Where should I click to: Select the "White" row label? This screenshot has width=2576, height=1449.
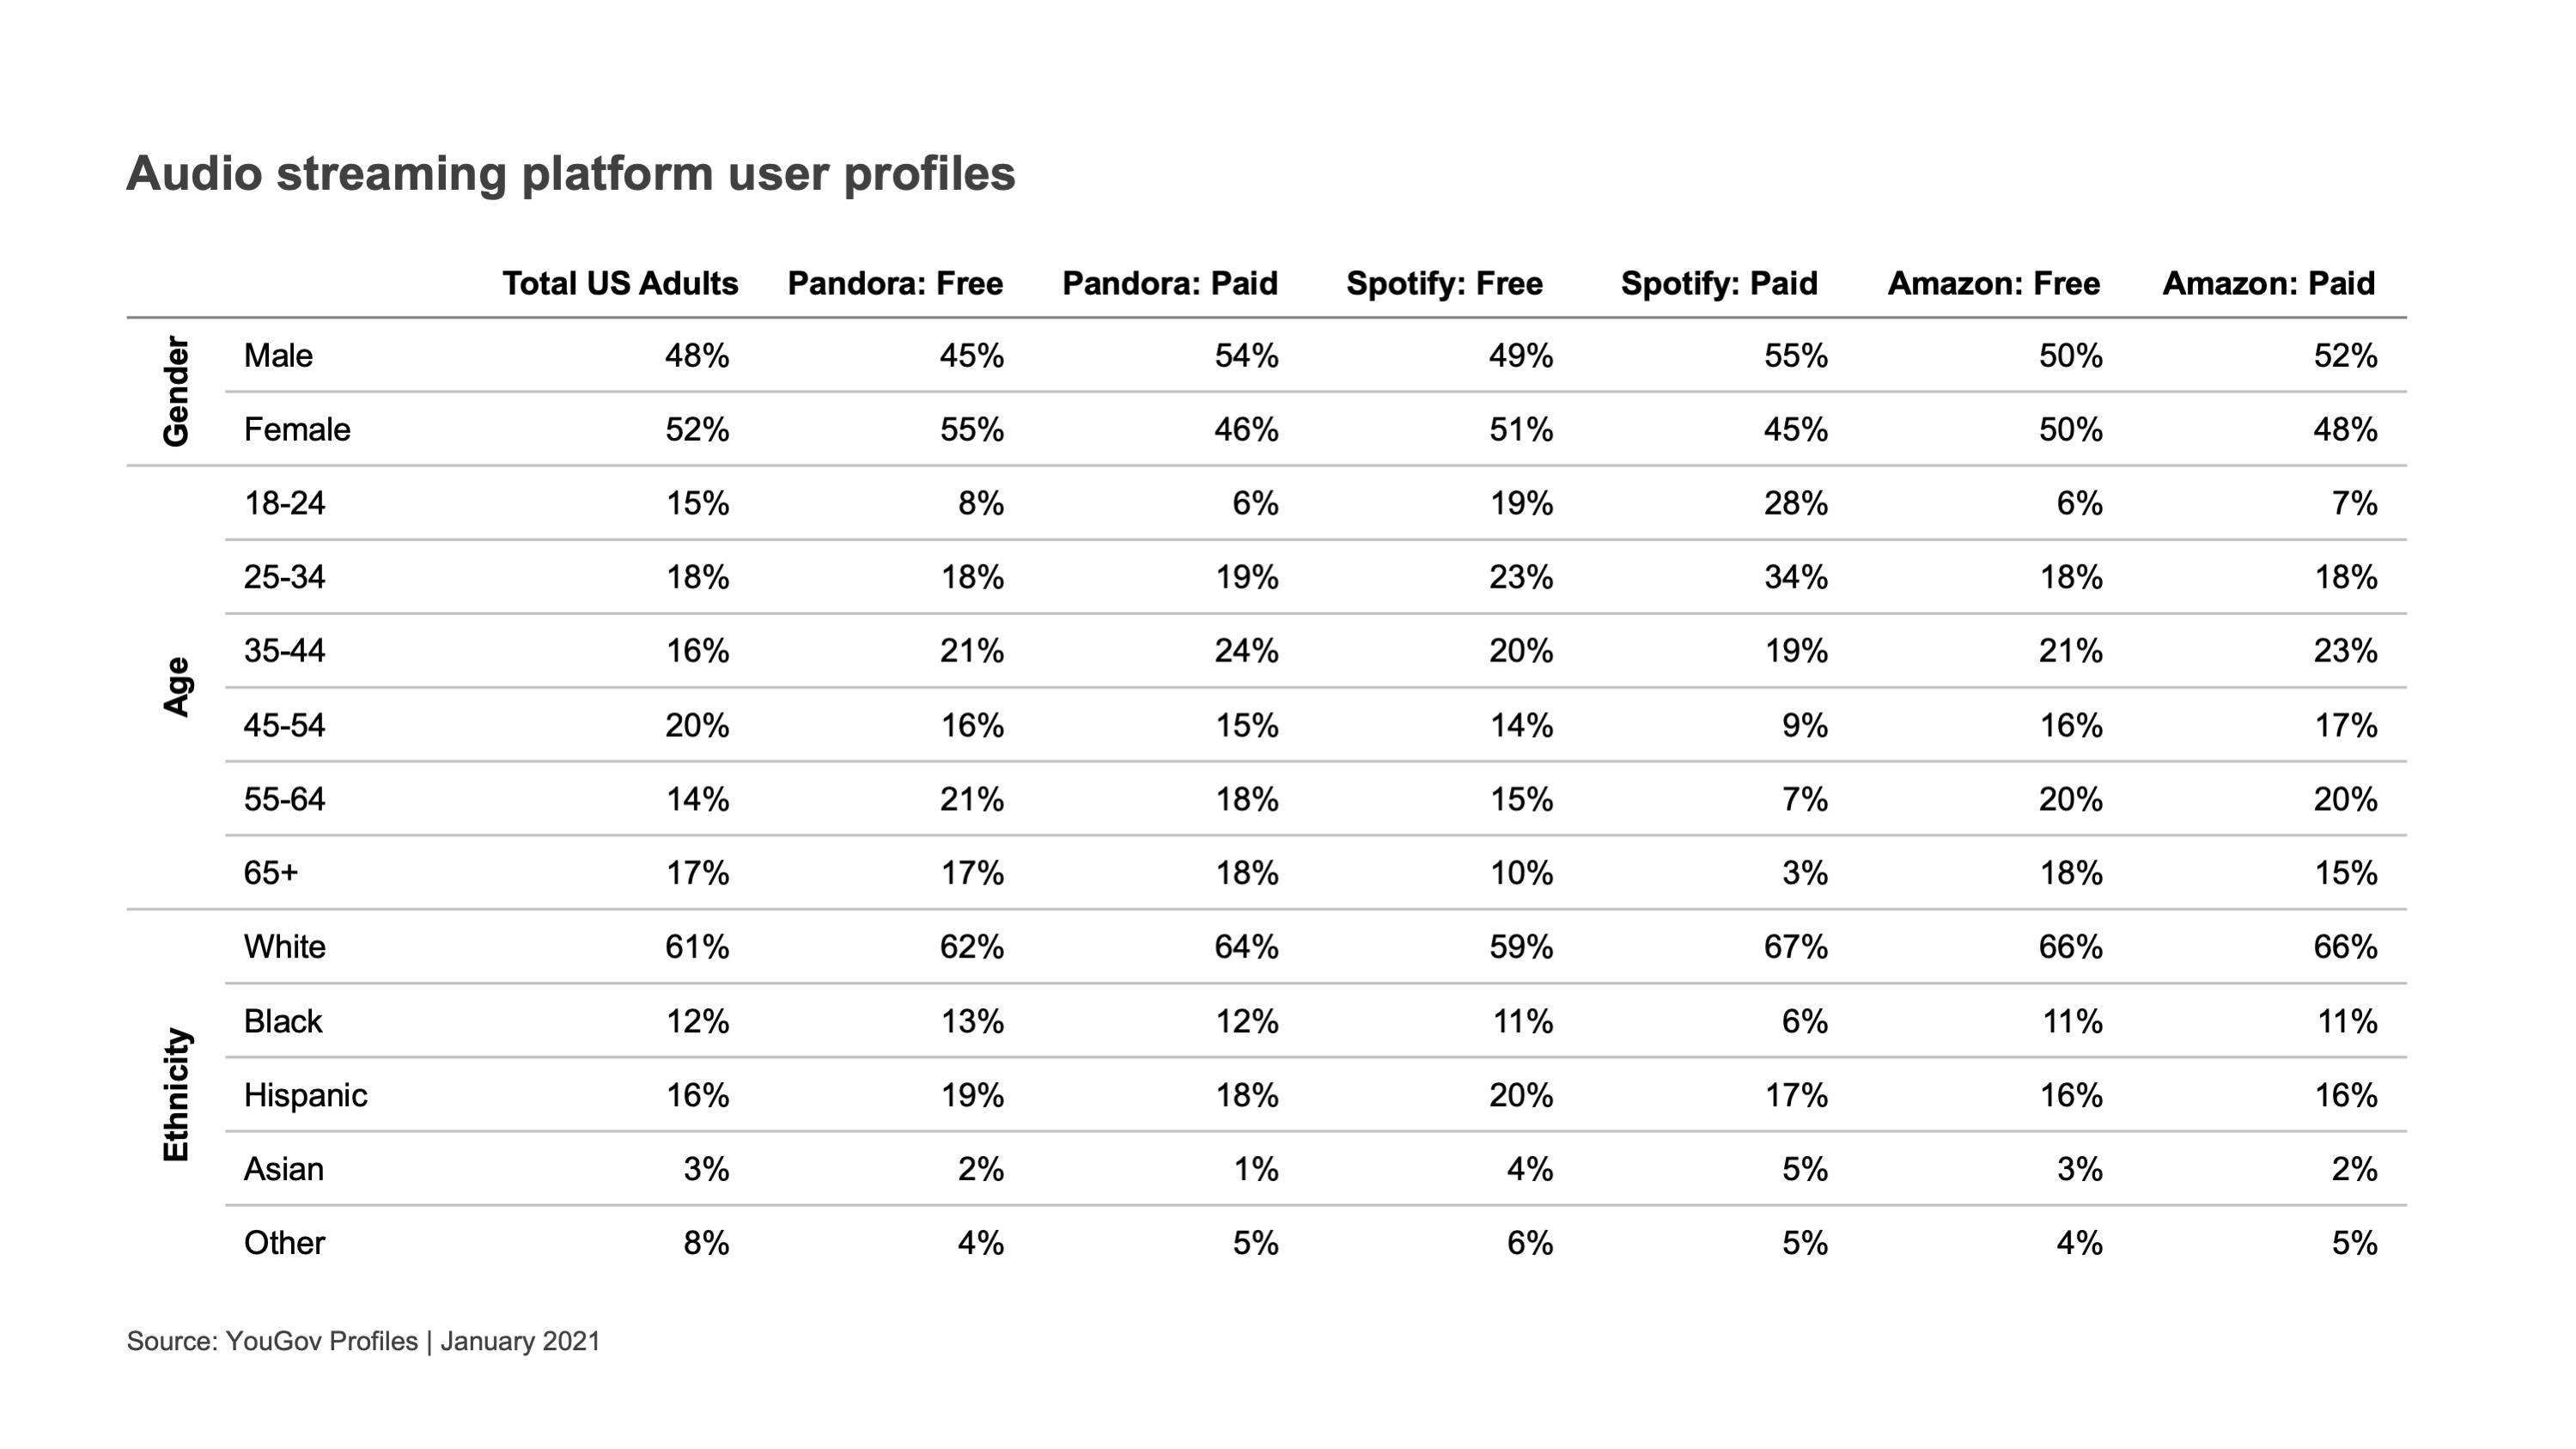(284, 947)
